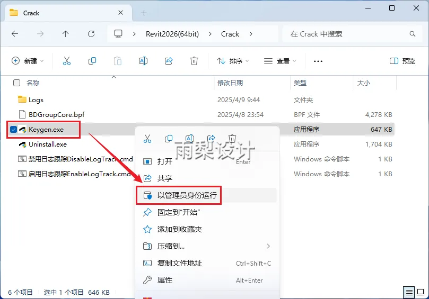Add a new tab with plus button
This screenshot has width=429, height=299.
pyautogui.click(x=144, y=13)
